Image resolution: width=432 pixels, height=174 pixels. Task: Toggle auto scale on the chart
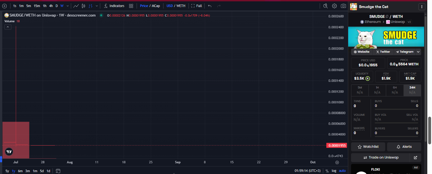[342, 171]
